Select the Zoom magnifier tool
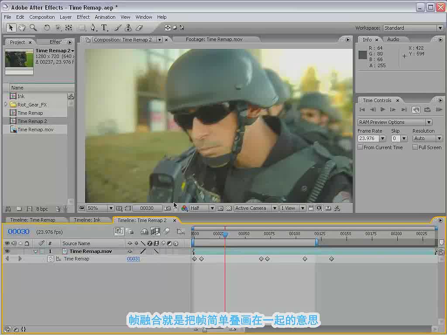Viewport: 447px width, 335px height. pos(33,27)
